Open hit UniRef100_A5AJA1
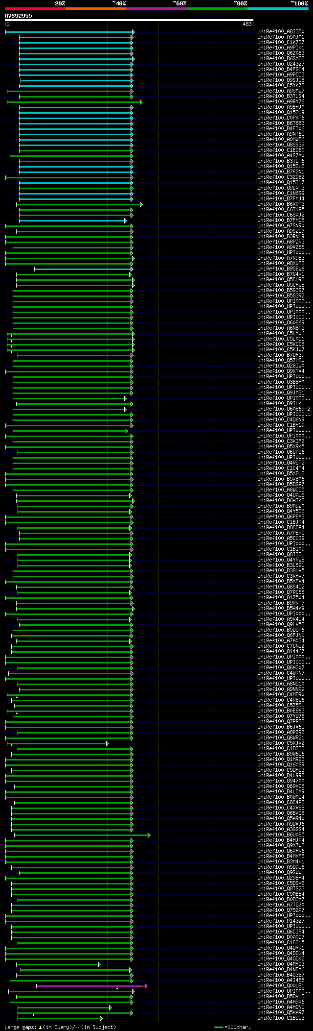This screenshot has height=1031, width=313. click(281, 37)
